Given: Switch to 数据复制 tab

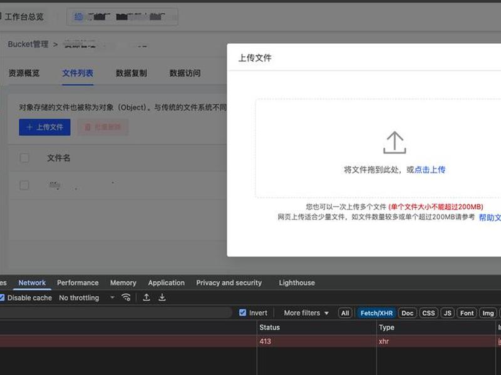Looking at the screenshot, I should point(132,73).
